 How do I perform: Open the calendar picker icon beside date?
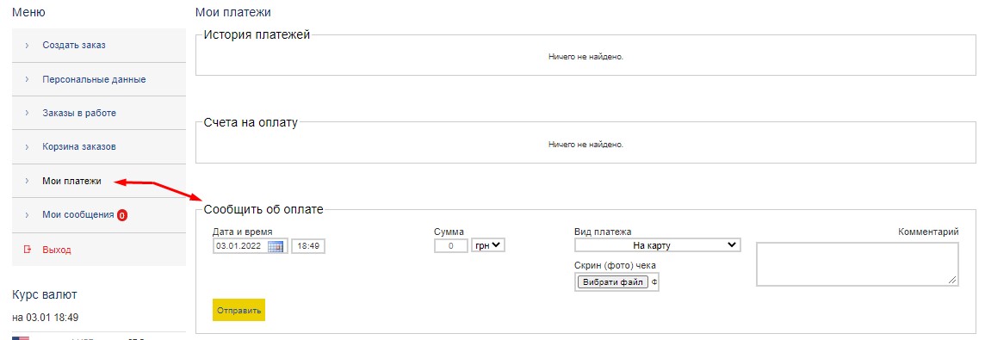pyautogui.click(x=276, y=246)
